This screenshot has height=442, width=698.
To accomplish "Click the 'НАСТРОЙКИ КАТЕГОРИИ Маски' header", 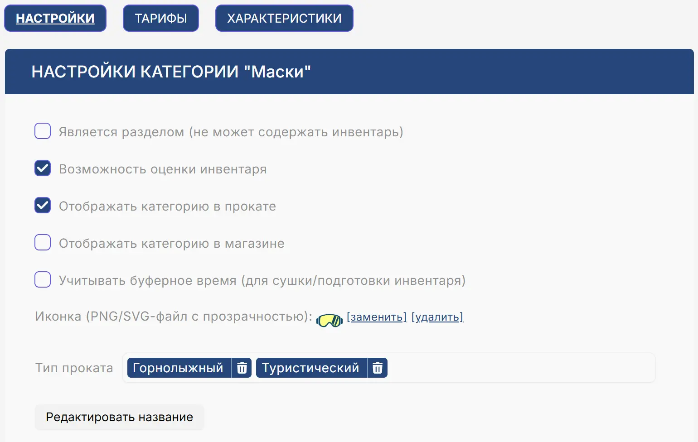I will click(171, 71).
